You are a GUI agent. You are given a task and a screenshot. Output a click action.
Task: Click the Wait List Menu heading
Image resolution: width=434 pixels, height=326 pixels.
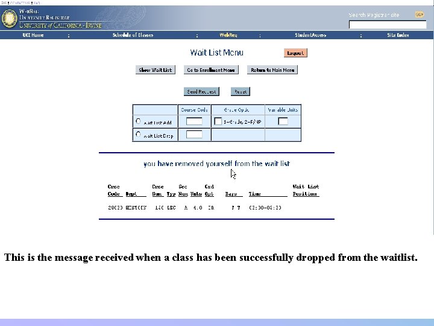pos(217,53)
